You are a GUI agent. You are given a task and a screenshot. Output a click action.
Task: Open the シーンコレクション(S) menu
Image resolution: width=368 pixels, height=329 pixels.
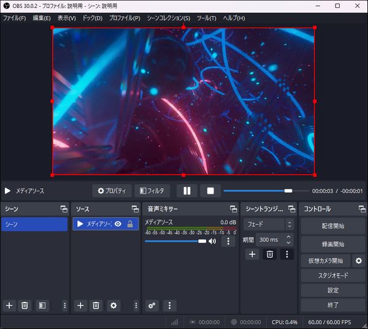pos(169,18)
